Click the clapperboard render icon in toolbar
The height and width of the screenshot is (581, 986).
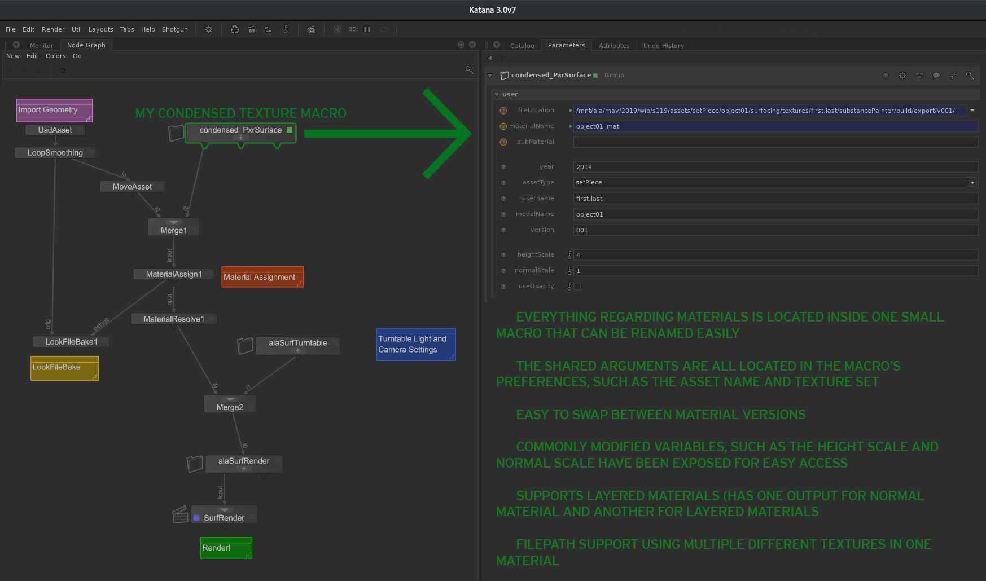[x=252, y=29]
